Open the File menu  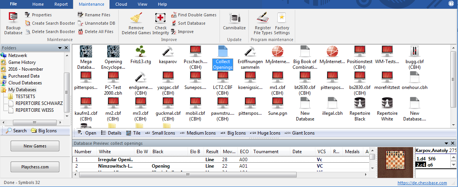[13, 4]
